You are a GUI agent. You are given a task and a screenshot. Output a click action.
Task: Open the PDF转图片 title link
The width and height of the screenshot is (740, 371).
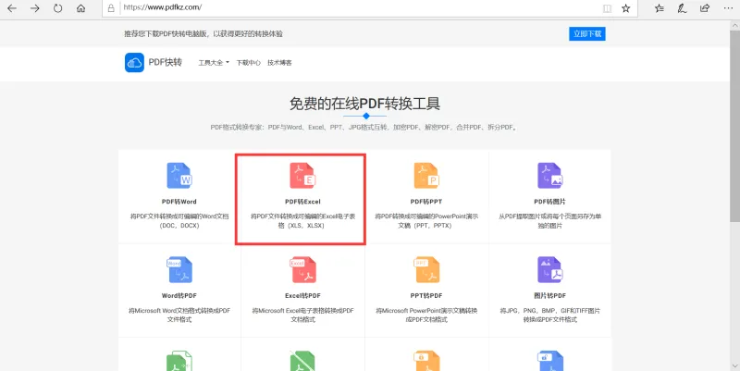coord(549,202)
